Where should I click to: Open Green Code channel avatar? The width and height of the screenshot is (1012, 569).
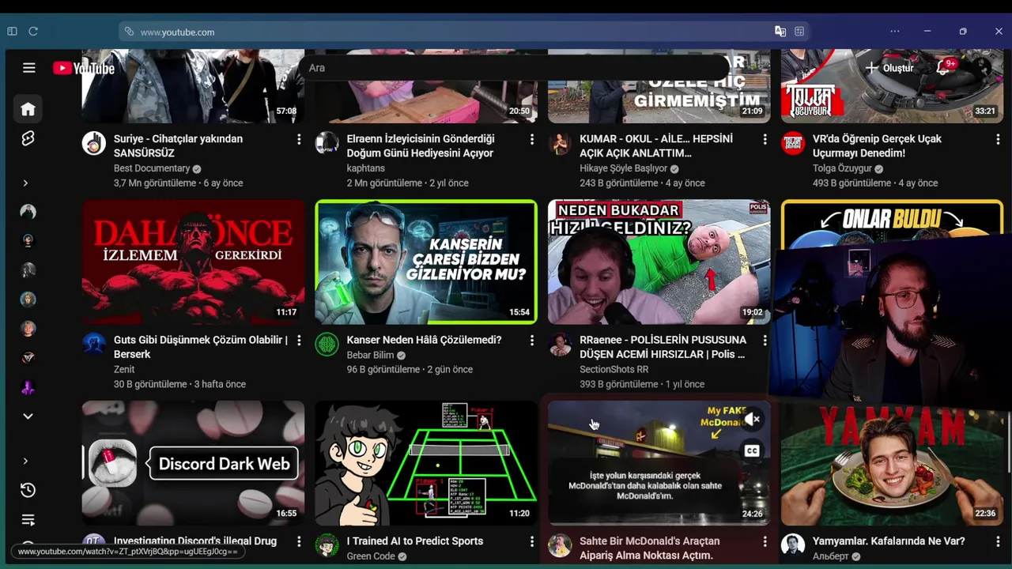coord(327,545)
